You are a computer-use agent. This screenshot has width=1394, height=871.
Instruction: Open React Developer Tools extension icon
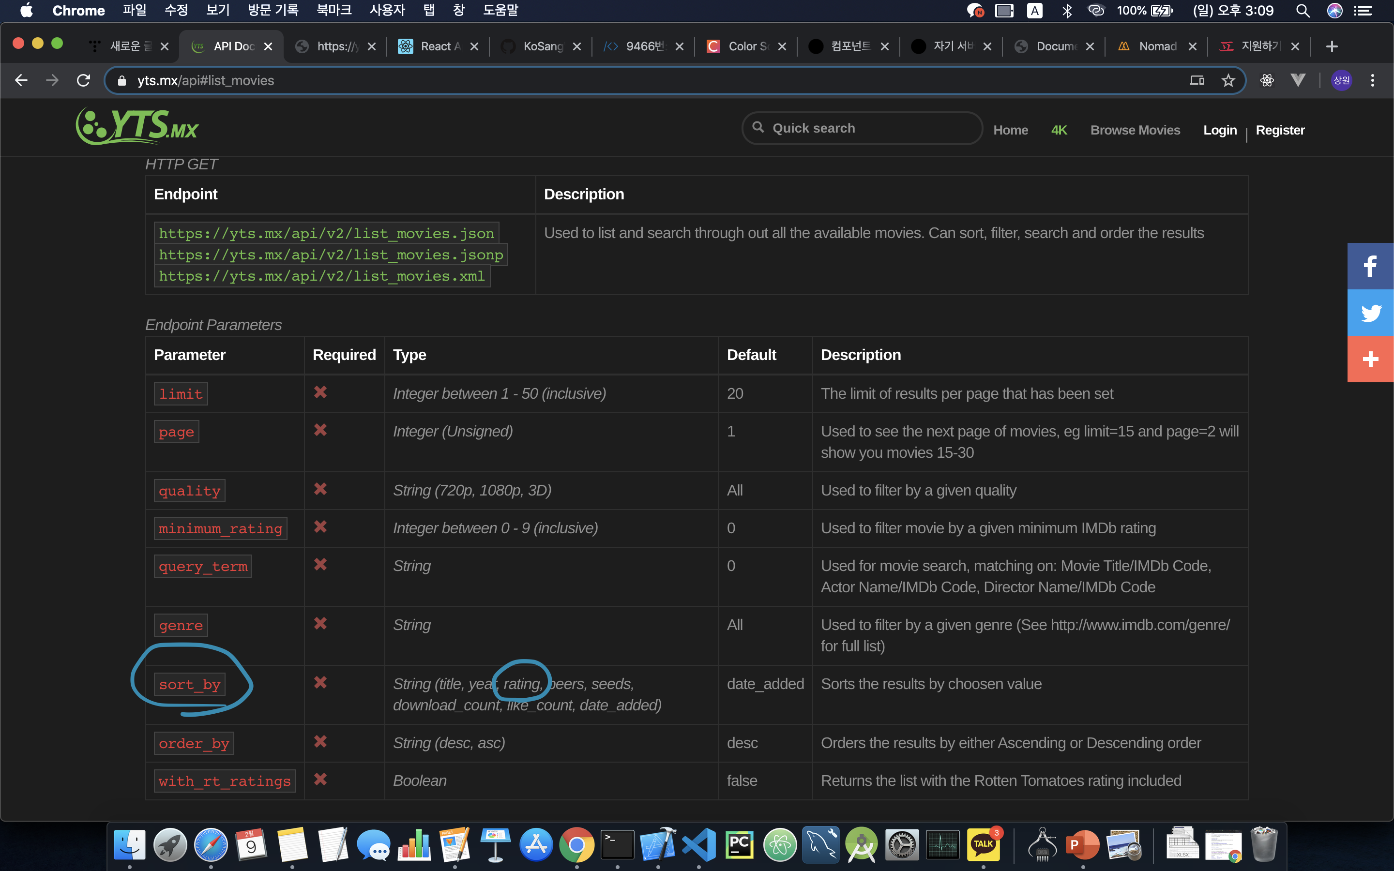1267,81
